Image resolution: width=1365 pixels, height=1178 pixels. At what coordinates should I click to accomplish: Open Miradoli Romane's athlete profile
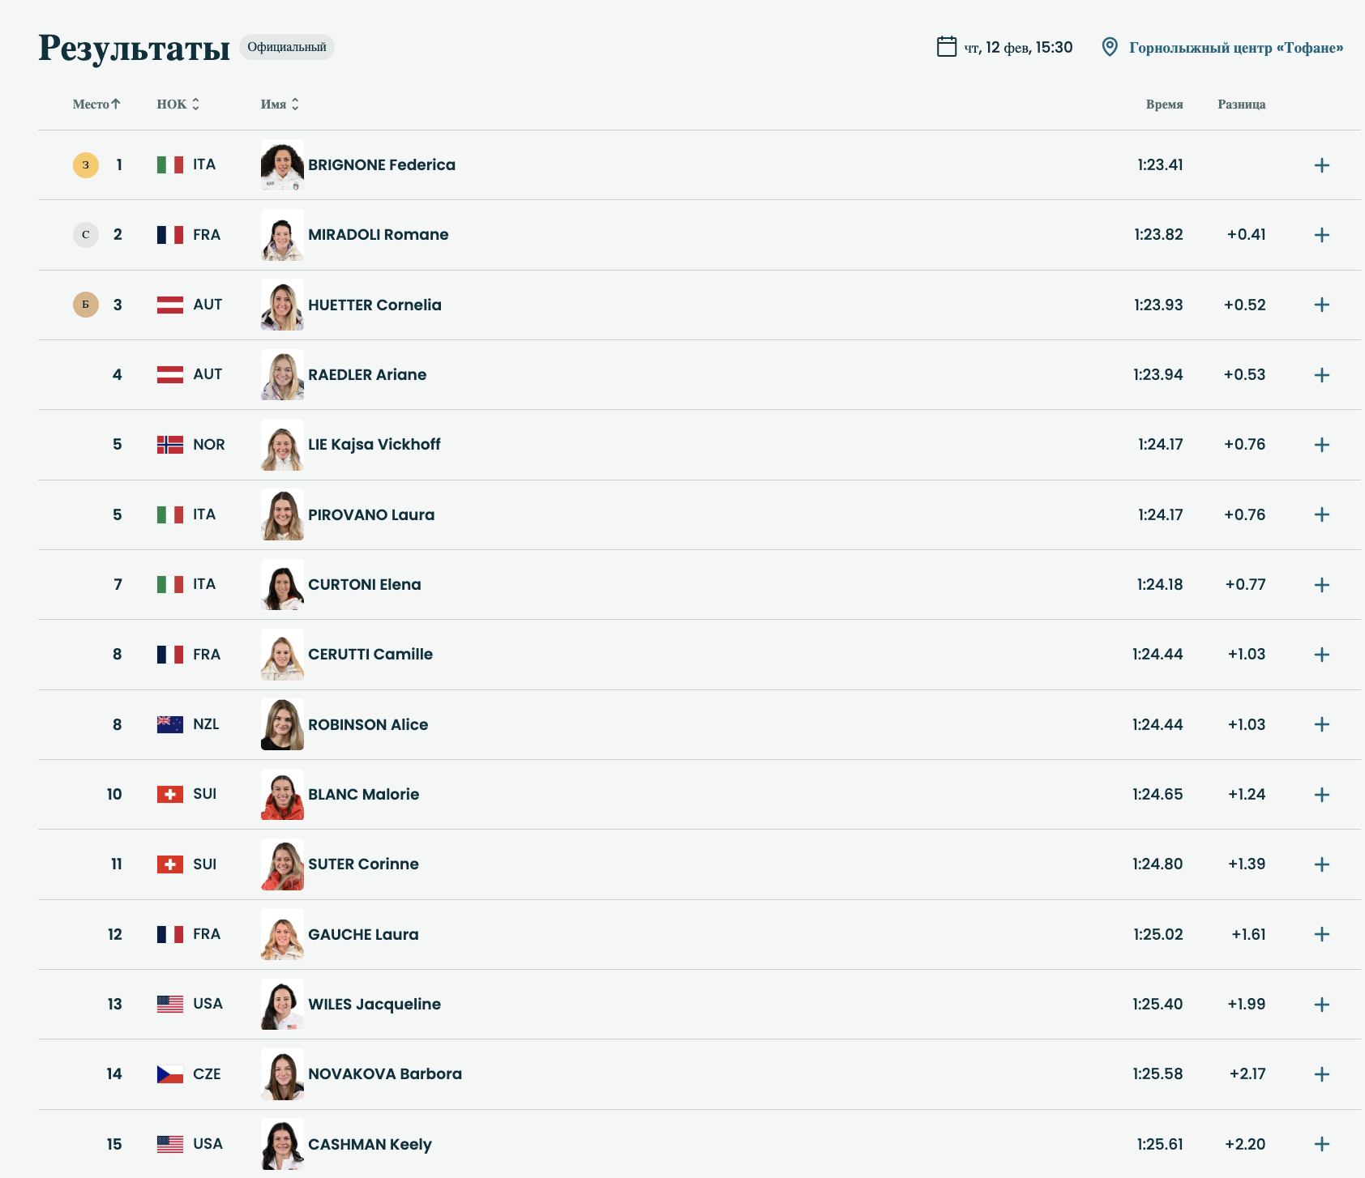(378, 235)
